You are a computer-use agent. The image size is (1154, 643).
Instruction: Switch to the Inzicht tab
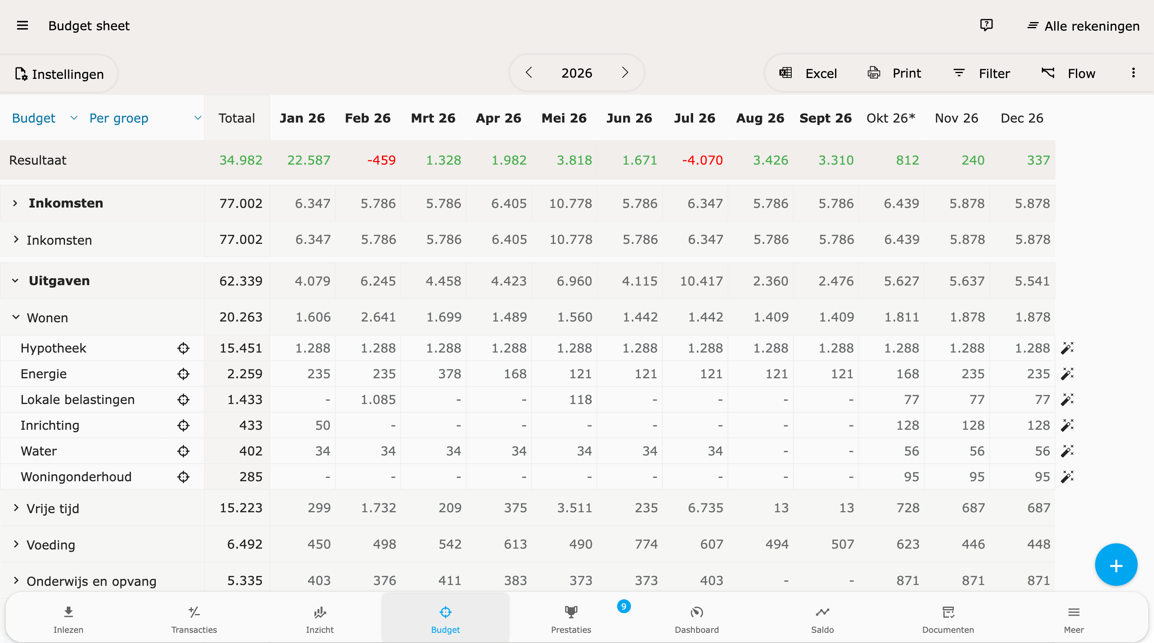tap(320, 619)
